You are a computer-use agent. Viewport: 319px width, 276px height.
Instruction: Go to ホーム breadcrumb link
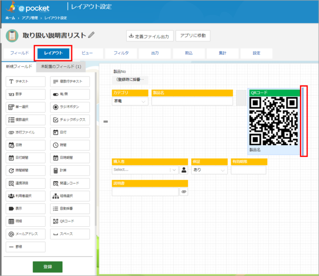pyautogui.click(x=10, y=18)
